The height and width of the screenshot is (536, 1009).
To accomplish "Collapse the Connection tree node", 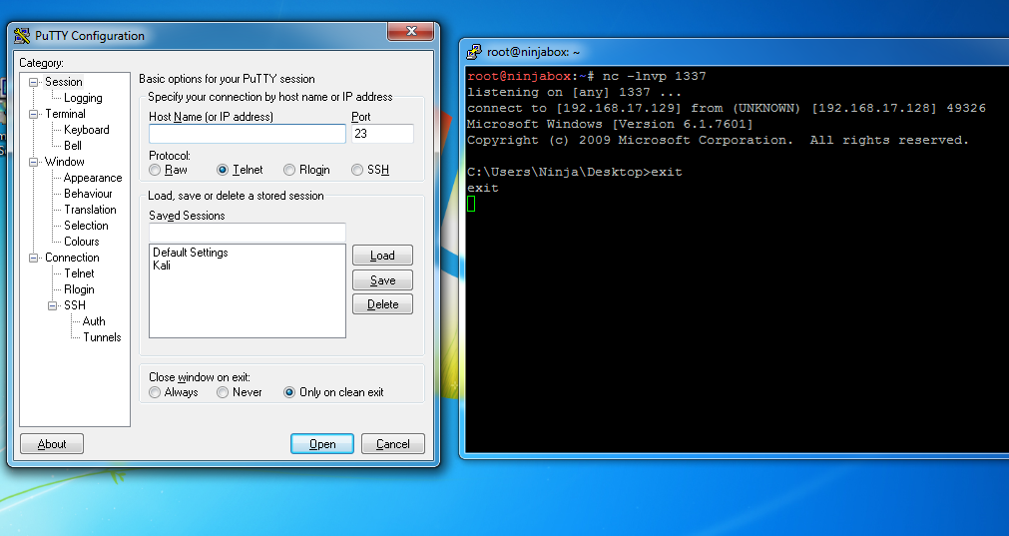I will [34, 259].
